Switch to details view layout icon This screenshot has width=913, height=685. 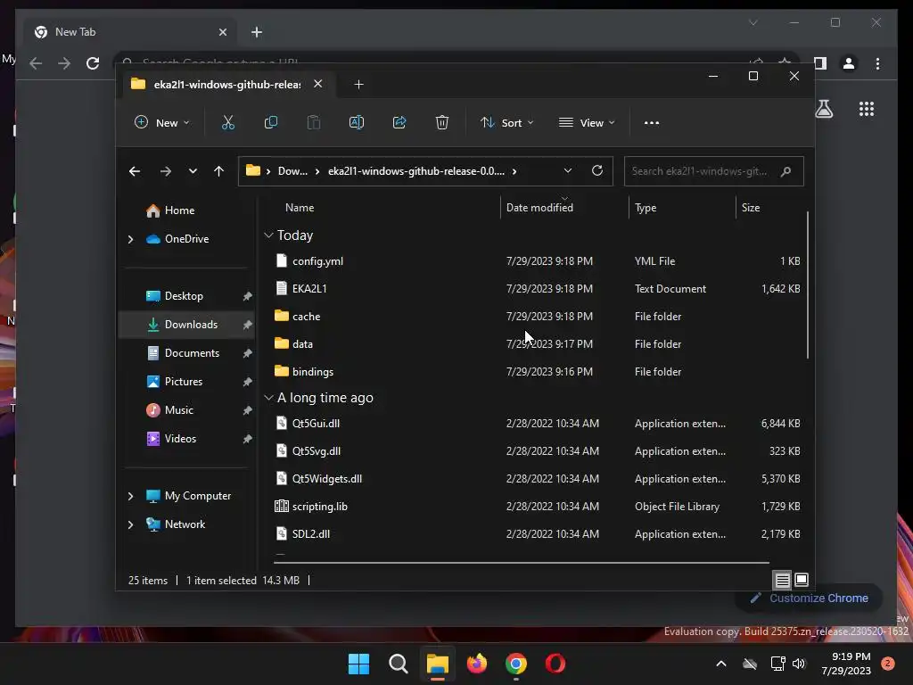pos(782,580)
